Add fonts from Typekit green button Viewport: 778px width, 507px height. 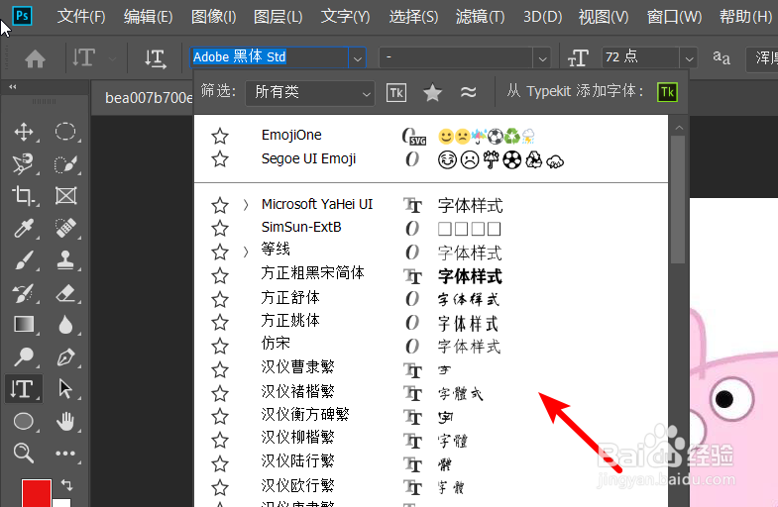pyautogui.click(x=667, y=92)
